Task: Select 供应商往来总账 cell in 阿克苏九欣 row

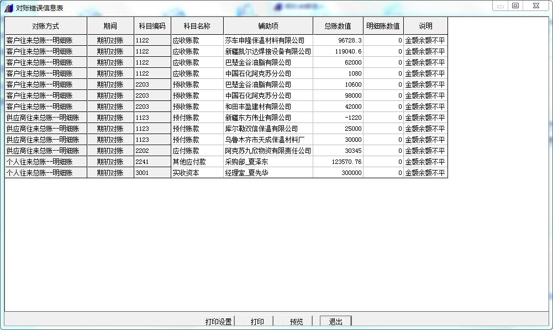Action: click(x=46, y=151)
